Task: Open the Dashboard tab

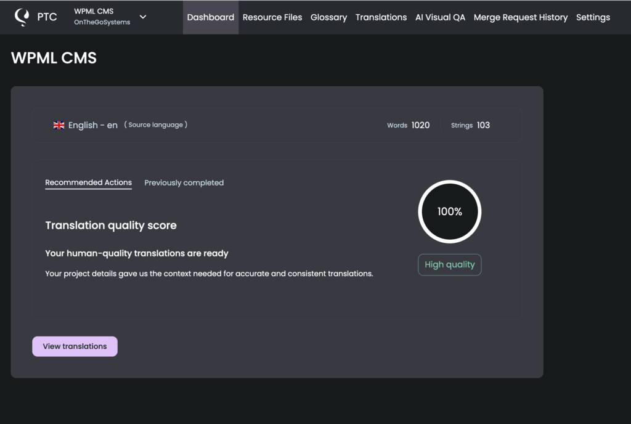Action: pos(211,17)
